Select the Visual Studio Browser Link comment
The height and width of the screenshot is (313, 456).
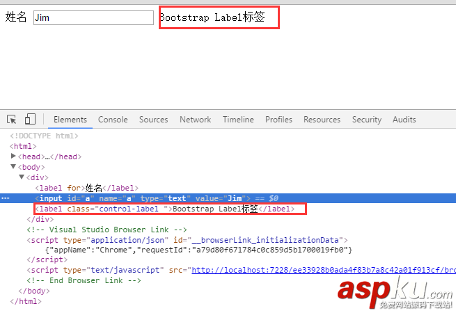[x=107, y=230]
